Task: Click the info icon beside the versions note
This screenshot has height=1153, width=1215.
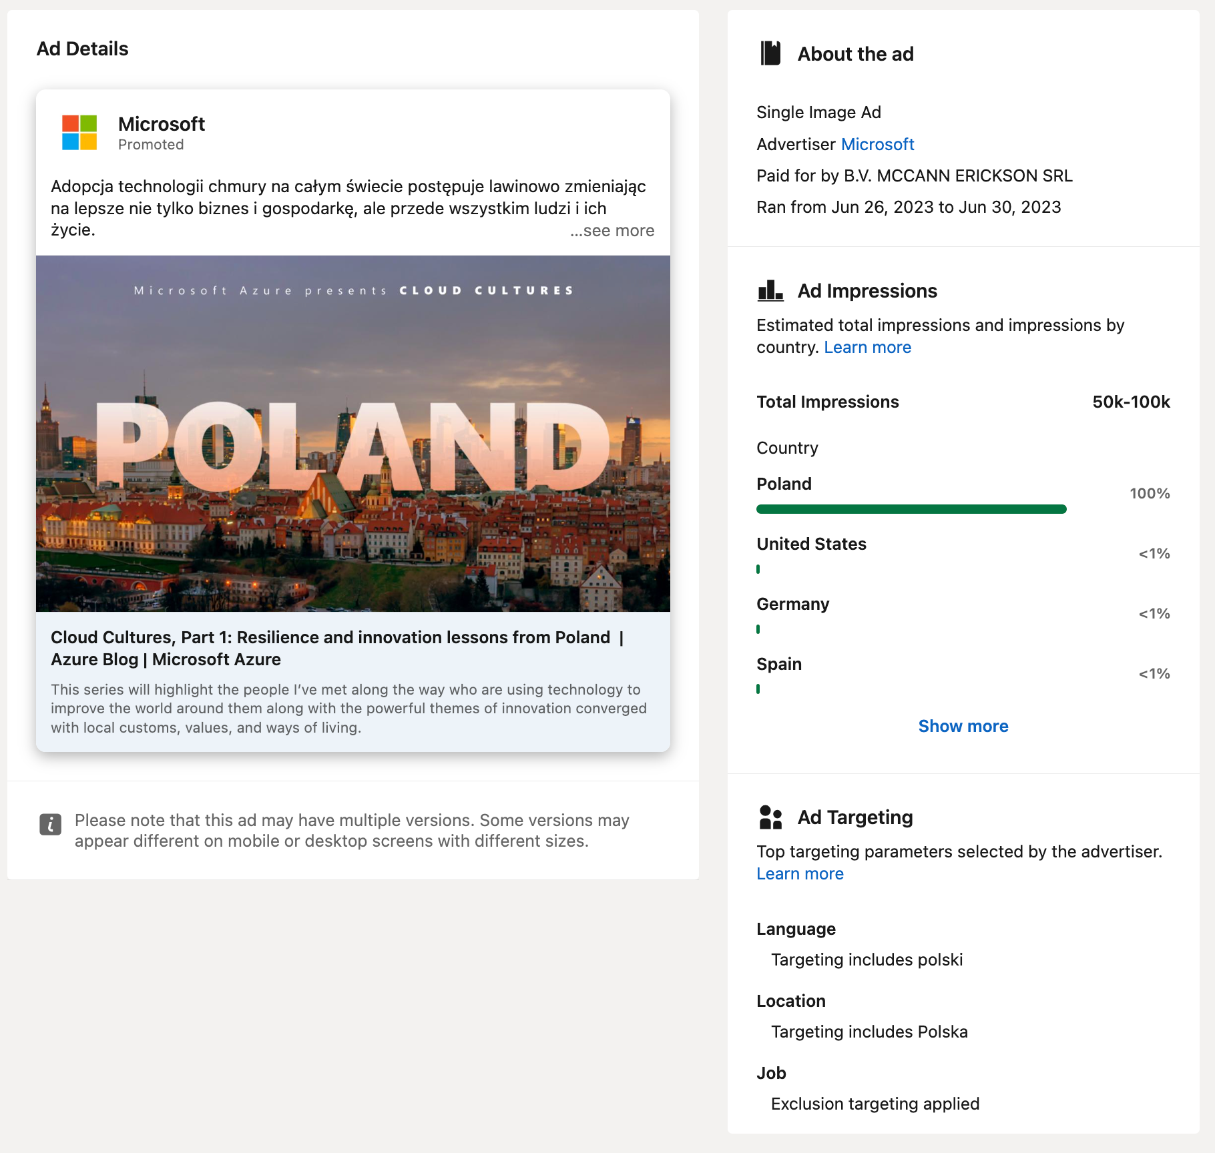Action: 51,825
